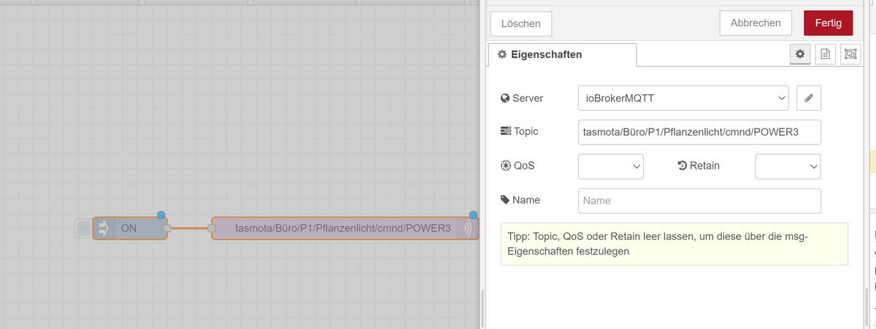876x329 pixels.
Task: Click the Topic label icon
Action: [x=506, y=131]
